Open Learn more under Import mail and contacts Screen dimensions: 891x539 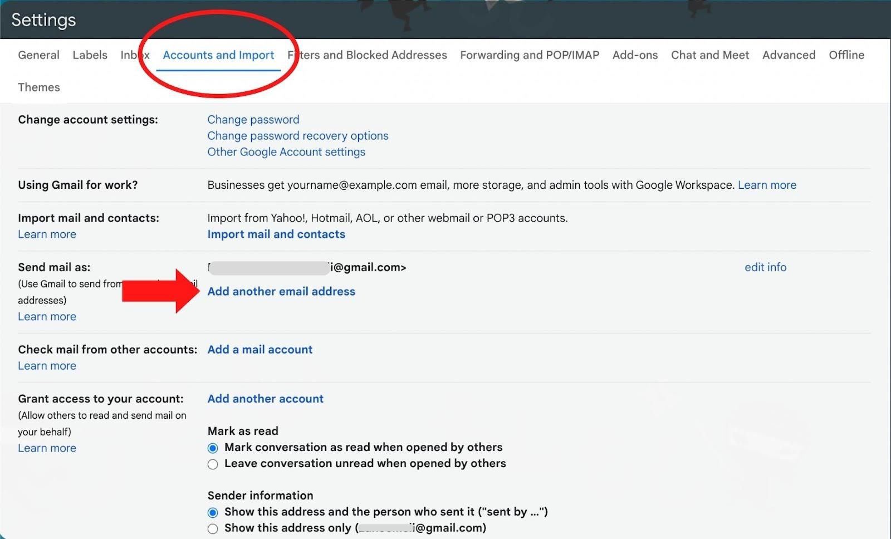click(x=47, y=234)
